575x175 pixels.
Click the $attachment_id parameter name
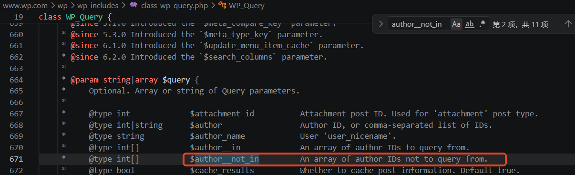coord(222,114)
